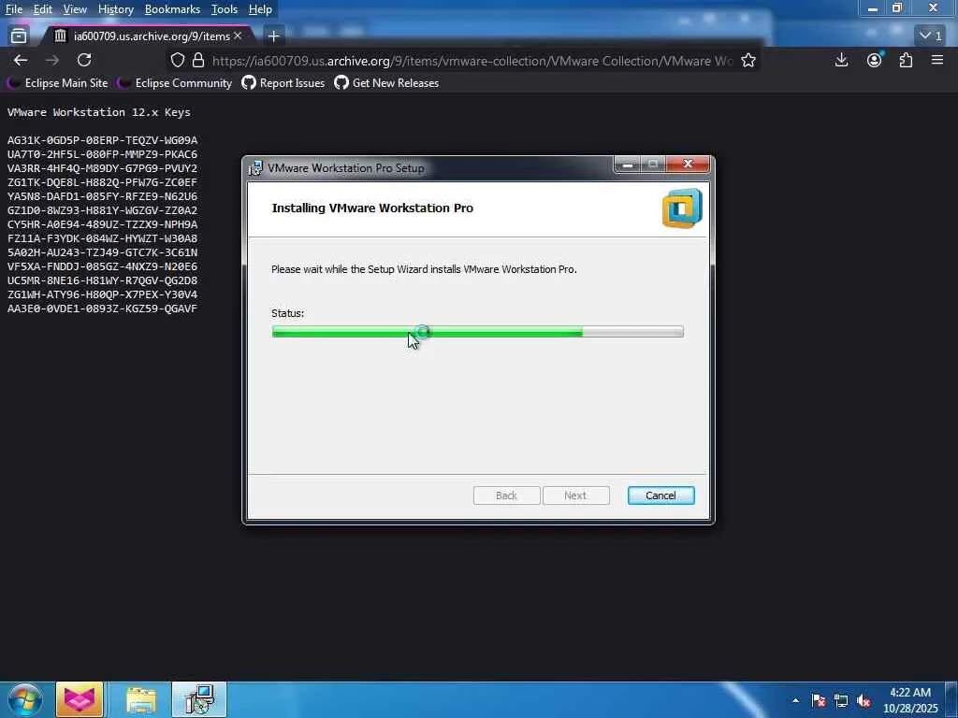958x718 pixels.
Task: Open the Bookmarks menu
Action: point(172,9)
